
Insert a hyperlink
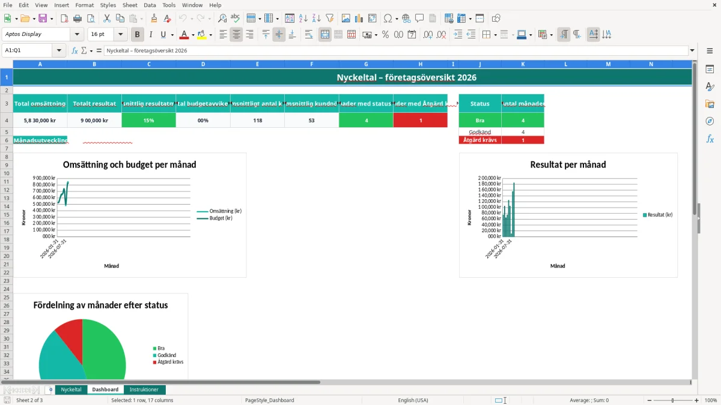[x=406, y=19]
